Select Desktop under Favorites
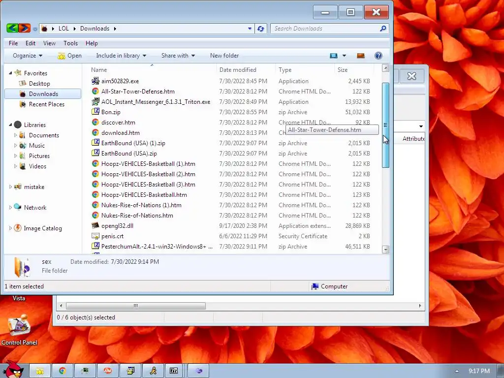This screenshot has height=378, width=504. (x=39, y=84)
